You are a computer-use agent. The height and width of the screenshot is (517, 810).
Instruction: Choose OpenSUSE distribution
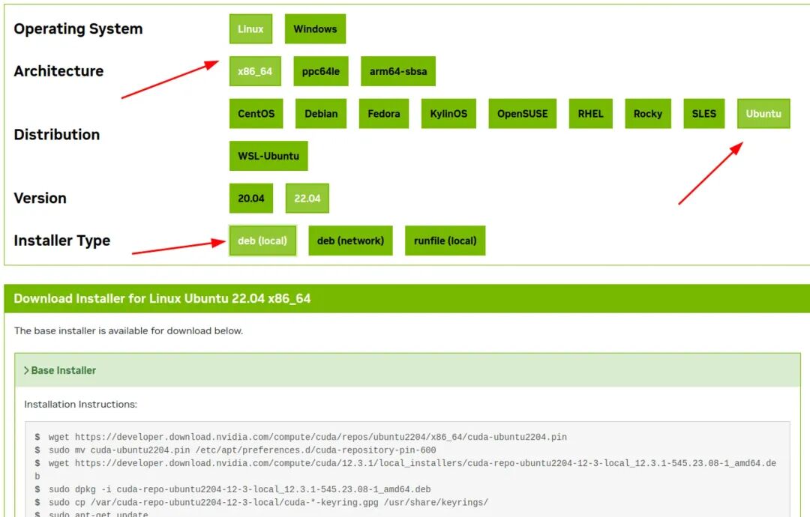(x=522, y=113)
